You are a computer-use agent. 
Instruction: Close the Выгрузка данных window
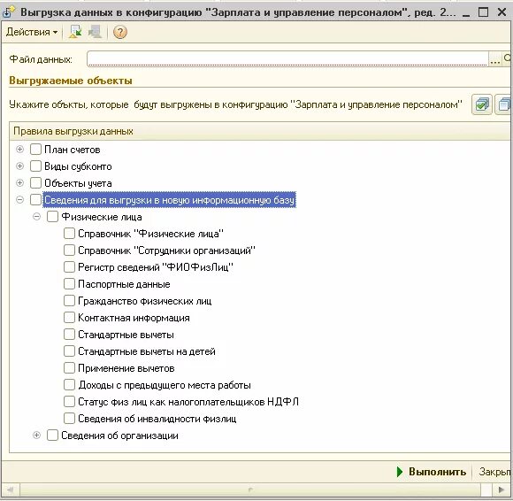[502, 12]
